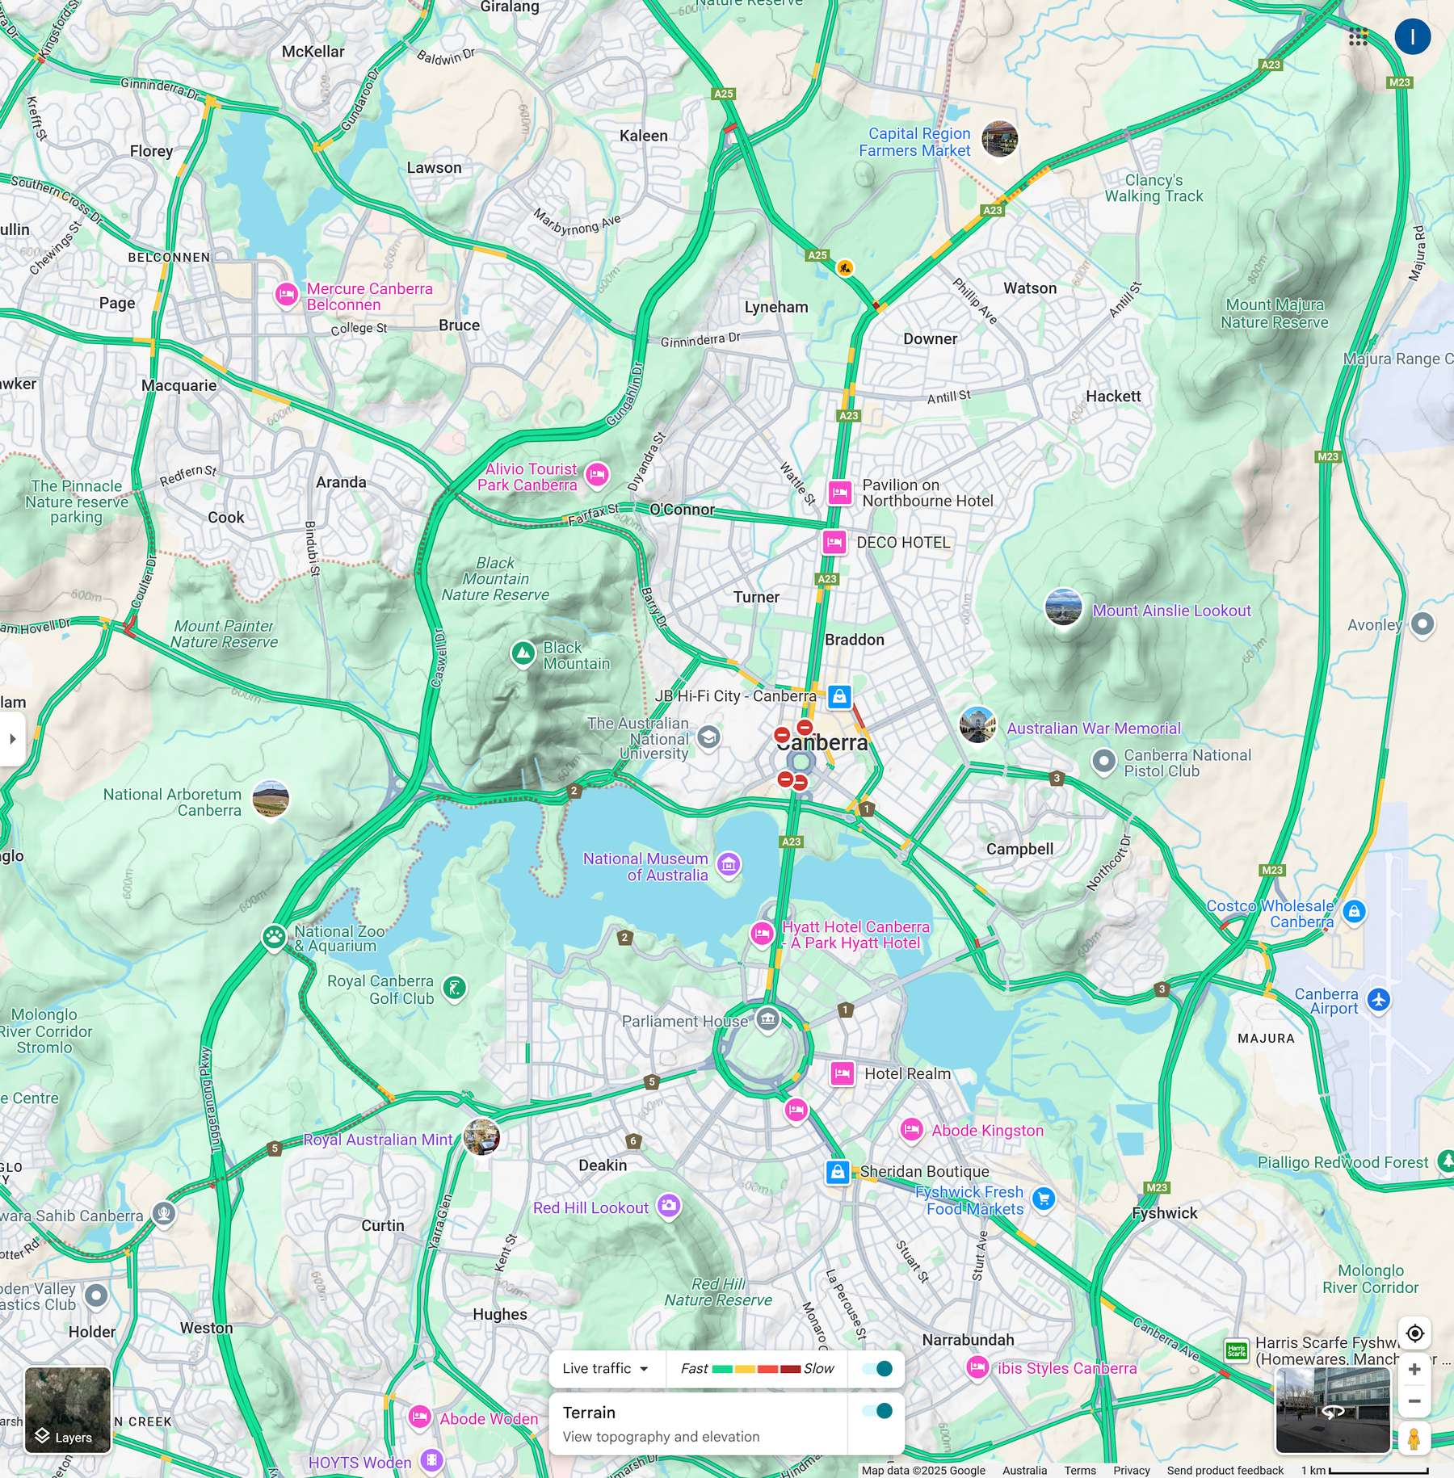Screen dimensions: 1454x1478
Task: Select the Royal Canberra Golf Club icon
Action: [455, 987]
